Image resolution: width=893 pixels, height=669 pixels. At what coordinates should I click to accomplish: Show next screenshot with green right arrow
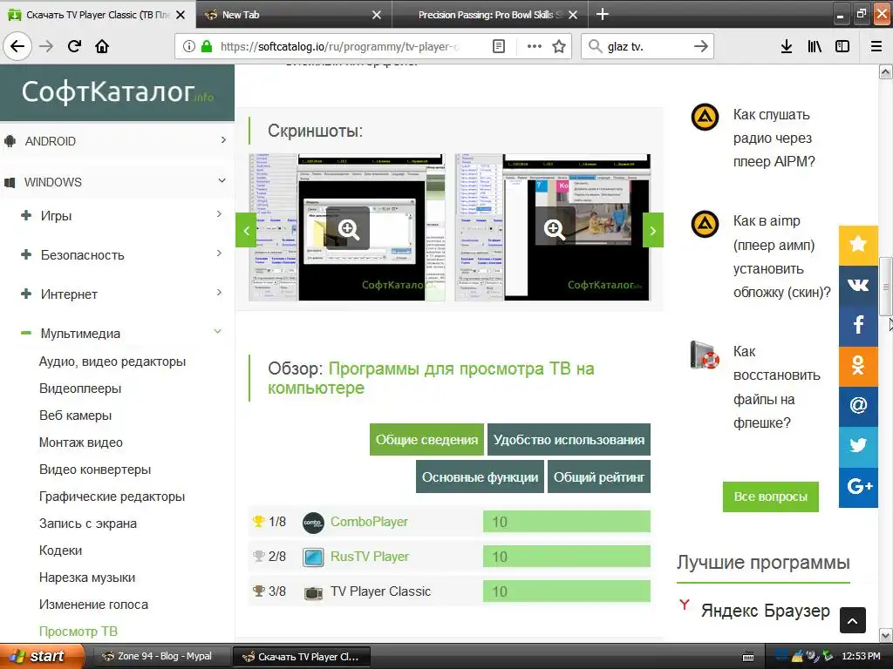pos(652,230)
